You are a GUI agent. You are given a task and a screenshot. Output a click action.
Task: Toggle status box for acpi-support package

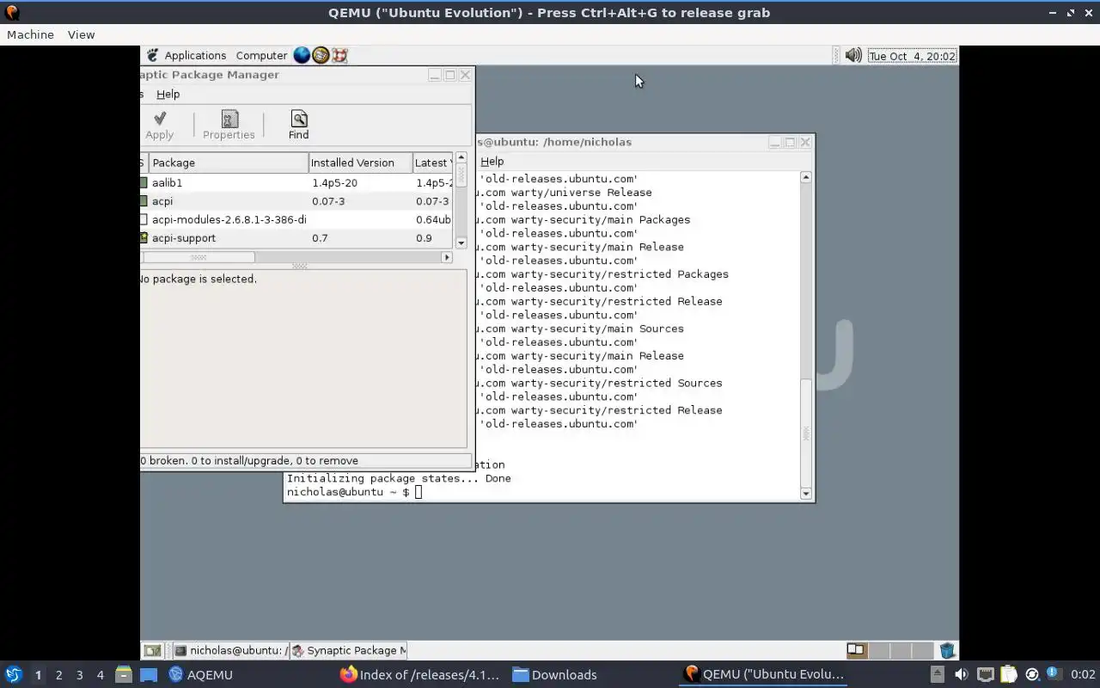(144, 238)
